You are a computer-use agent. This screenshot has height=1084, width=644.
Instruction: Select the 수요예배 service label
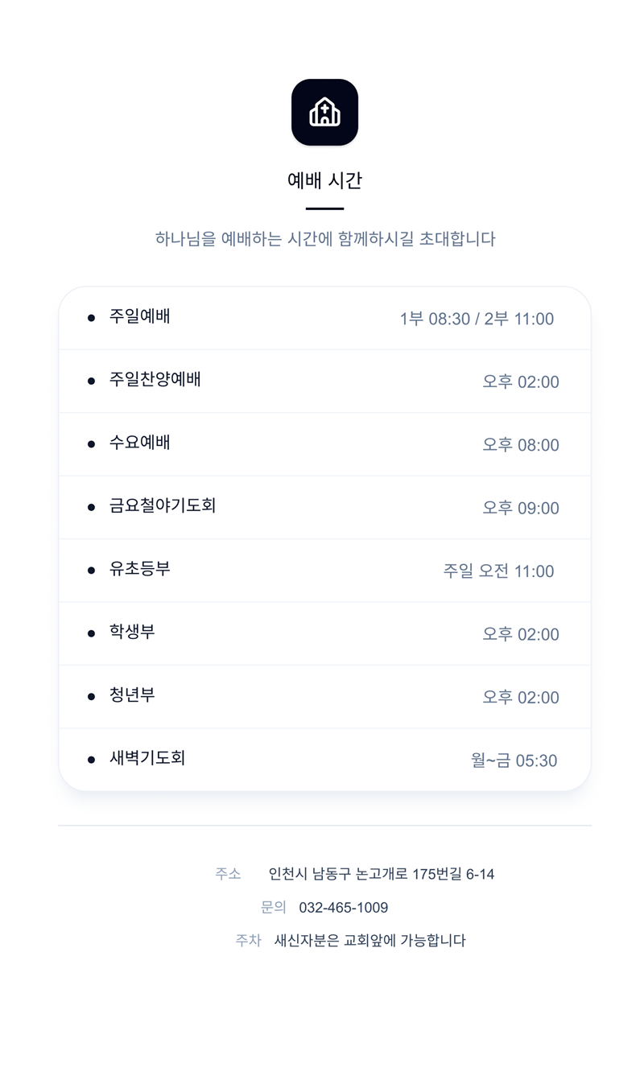pos(140,443)
